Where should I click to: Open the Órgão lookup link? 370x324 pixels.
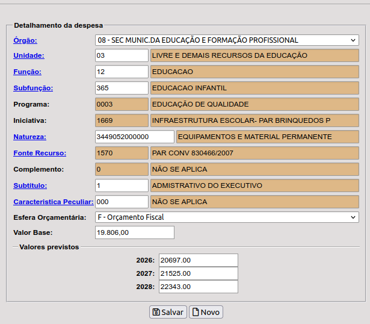[x=25, y=40]
